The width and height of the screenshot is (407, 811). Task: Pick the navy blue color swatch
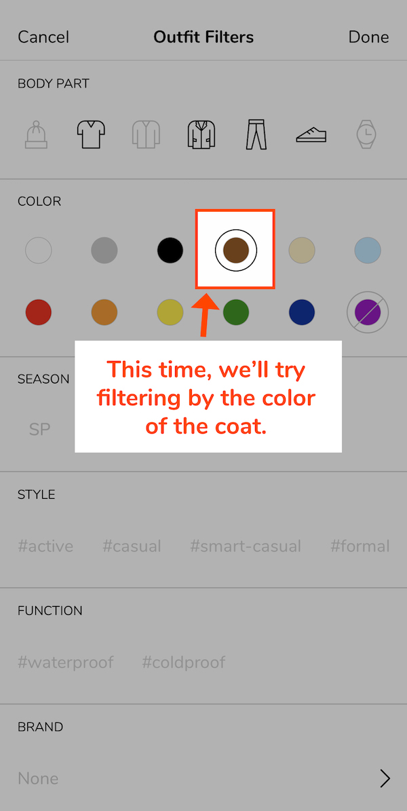[301, 312]
